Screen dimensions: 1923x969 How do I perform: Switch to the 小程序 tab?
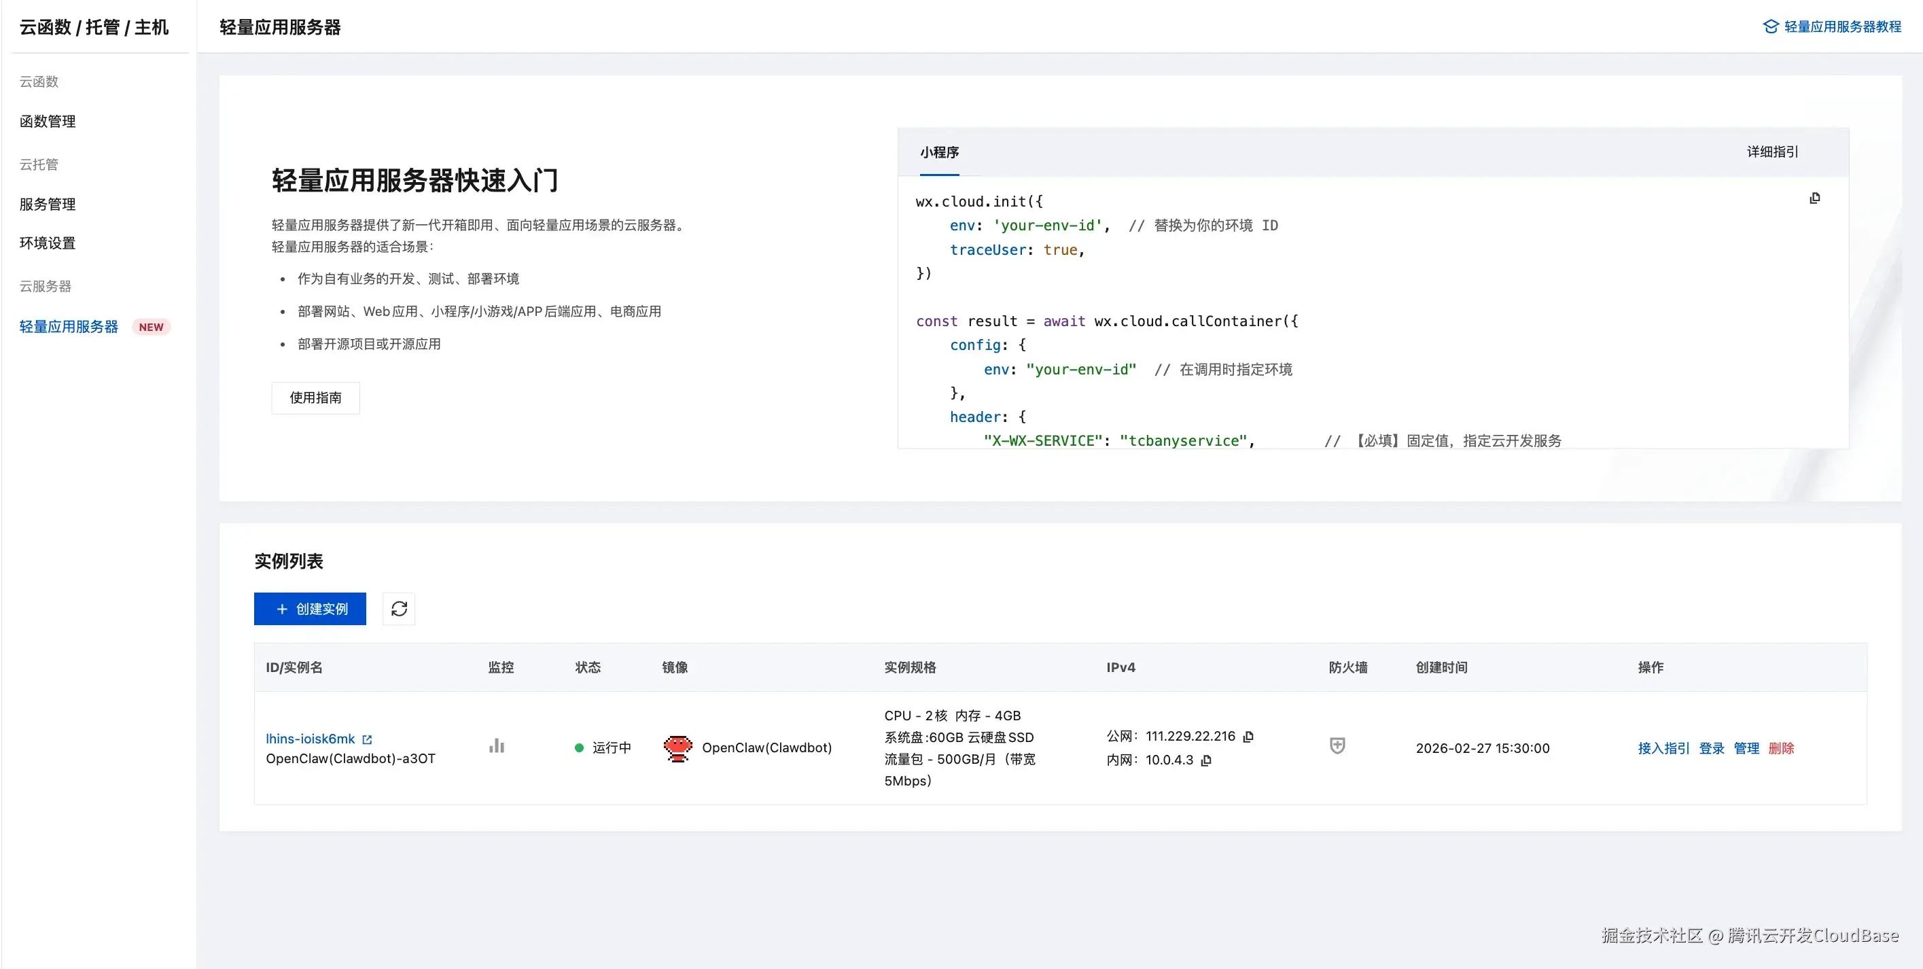tap(939, 152)
